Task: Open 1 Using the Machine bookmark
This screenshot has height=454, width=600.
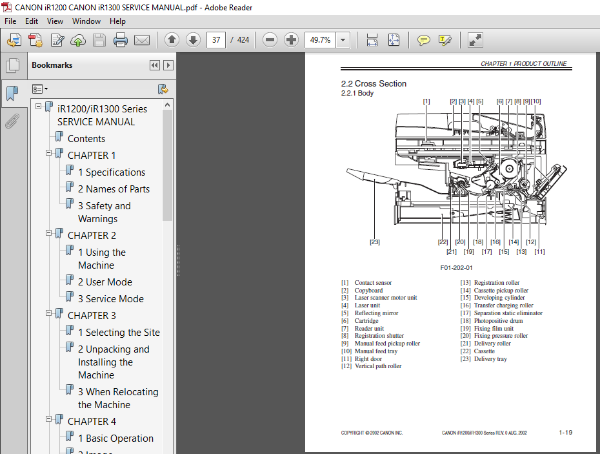Action: pos(102,258)
